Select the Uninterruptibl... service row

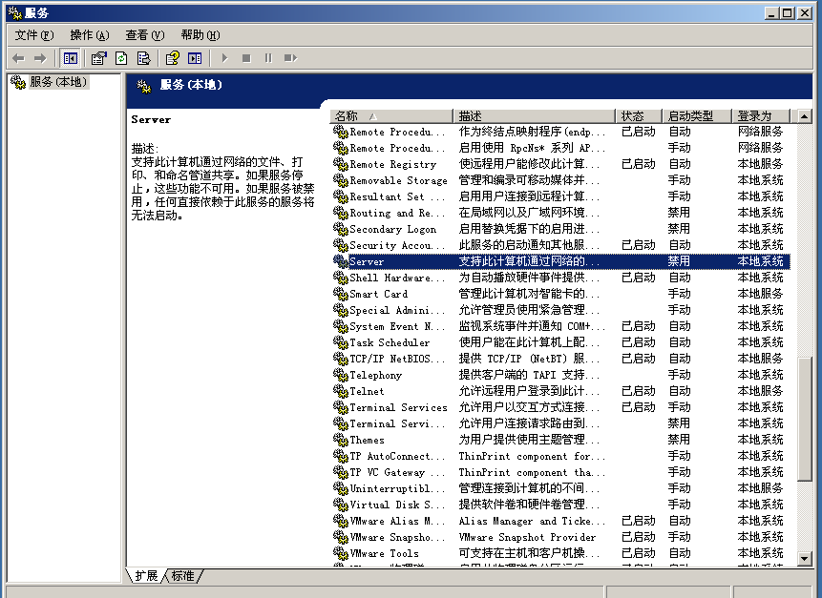(x=560, y=488)
